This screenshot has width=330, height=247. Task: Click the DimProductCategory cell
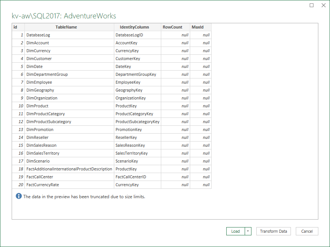[69, 114]
